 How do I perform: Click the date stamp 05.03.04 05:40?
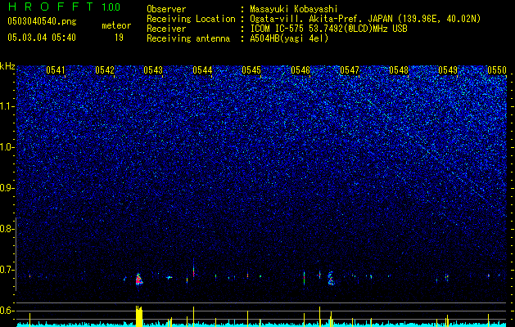click(x=42, y=38)
